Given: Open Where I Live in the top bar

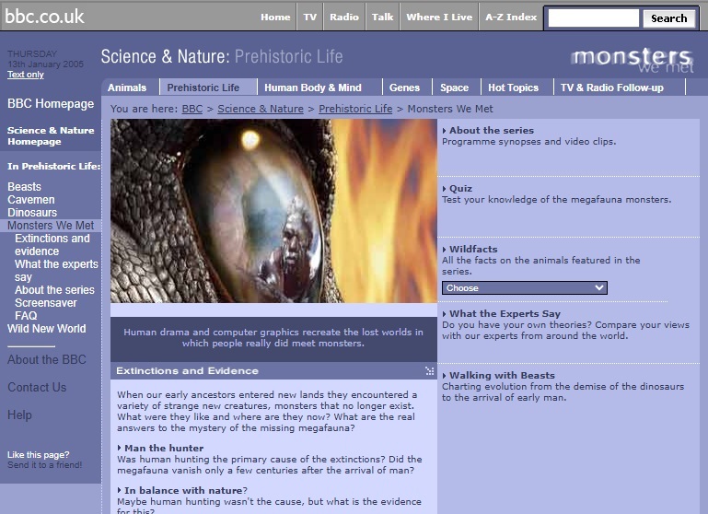Looking at the screenshot, I should (x=439, y=18).
